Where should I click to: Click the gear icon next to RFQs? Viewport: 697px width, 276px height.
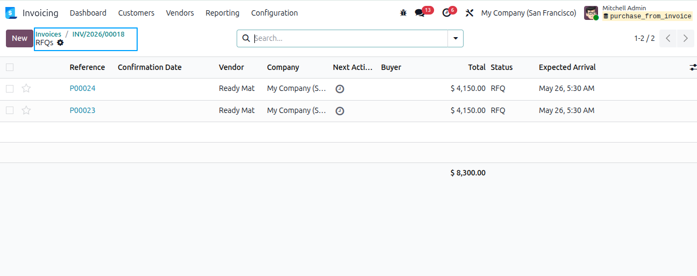(x=60, y=43)
